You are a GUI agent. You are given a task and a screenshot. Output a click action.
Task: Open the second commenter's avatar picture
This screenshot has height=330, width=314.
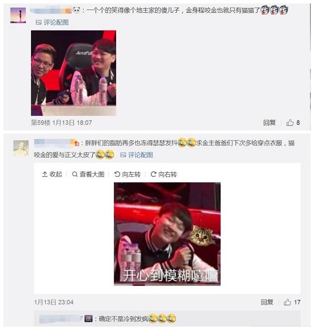pos(21,148)
